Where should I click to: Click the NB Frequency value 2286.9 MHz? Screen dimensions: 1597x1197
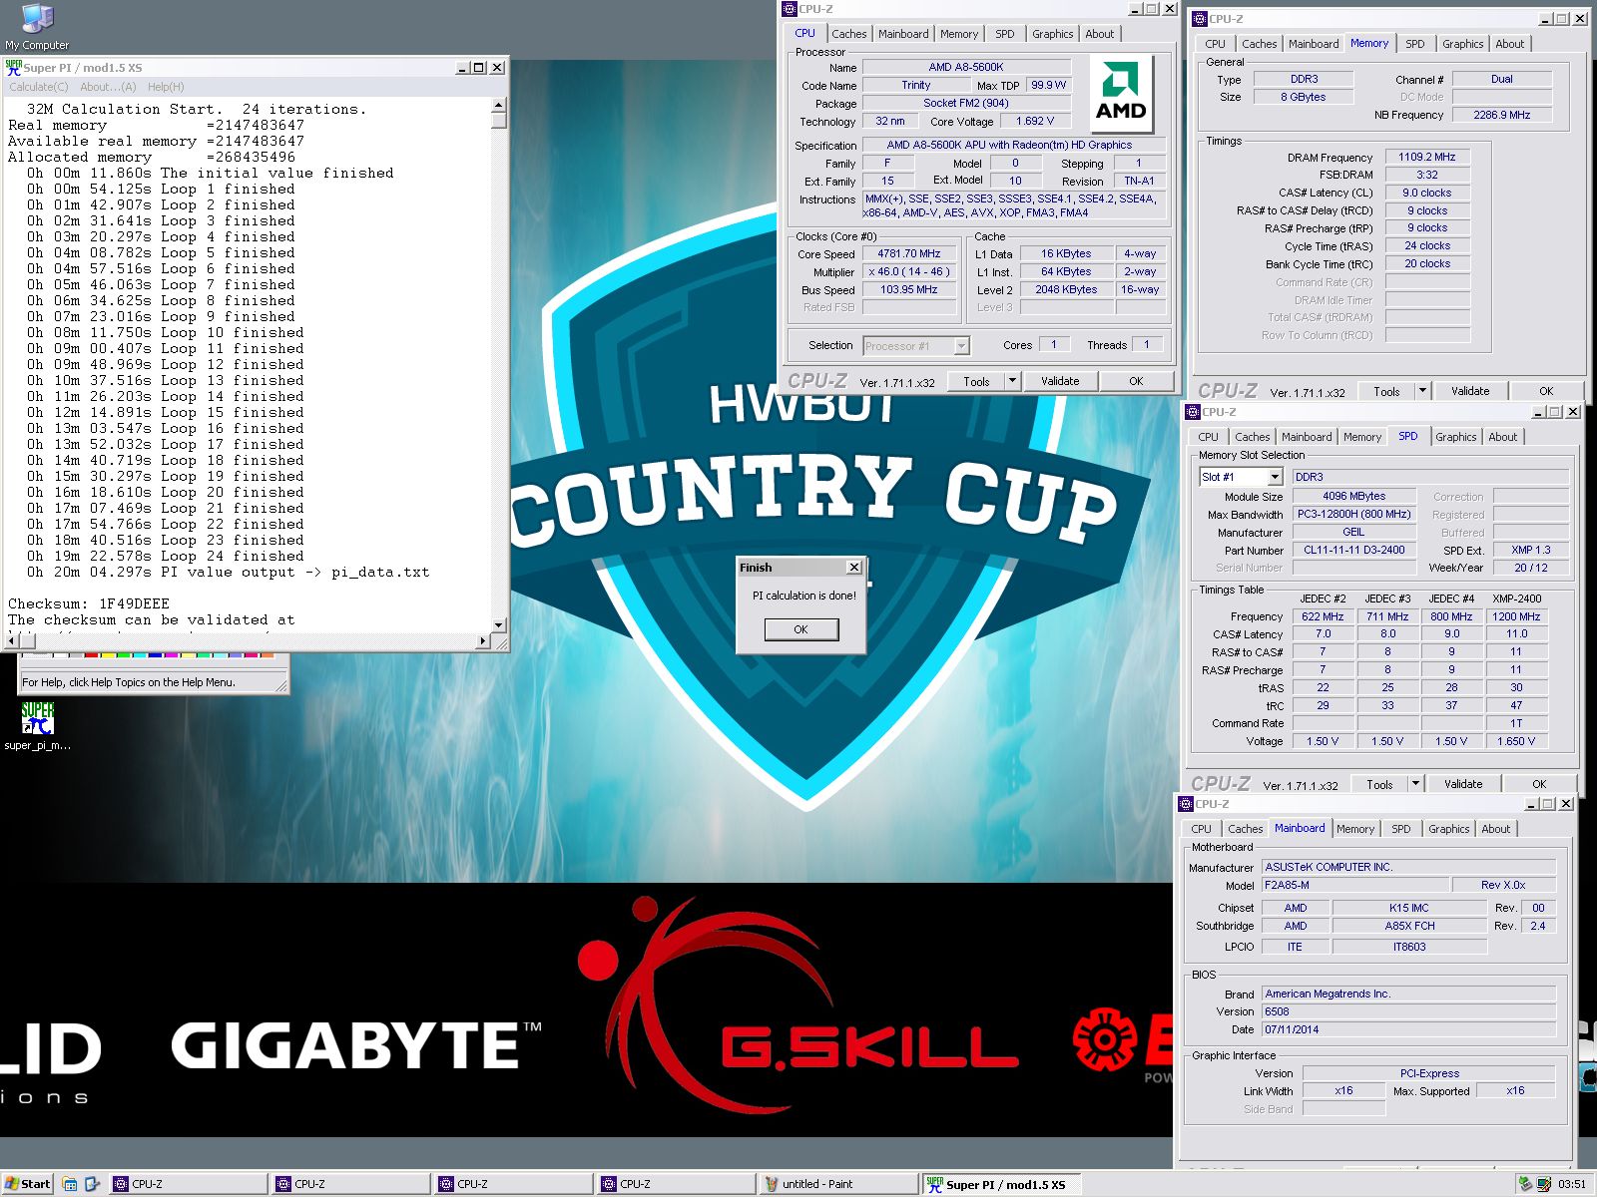coord(1502,116)
